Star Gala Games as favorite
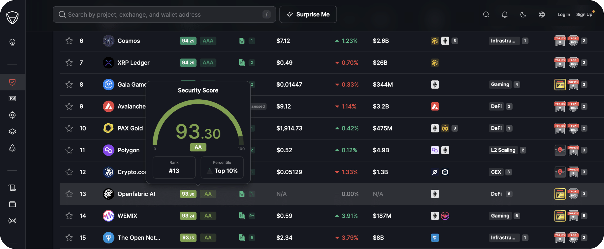Screen dimensions: 604x249 click(x=69, y=85)
